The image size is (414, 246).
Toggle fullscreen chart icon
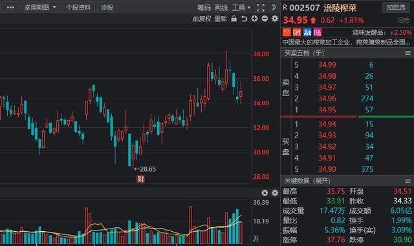tap(261, 8)
